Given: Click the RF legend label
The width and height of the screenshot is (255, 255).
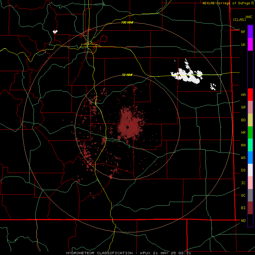Looking at the screenshot, I should pos(243,32).
